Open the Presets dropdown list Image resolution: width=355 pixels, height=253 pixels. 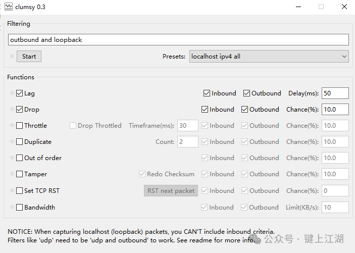(269, 57)
